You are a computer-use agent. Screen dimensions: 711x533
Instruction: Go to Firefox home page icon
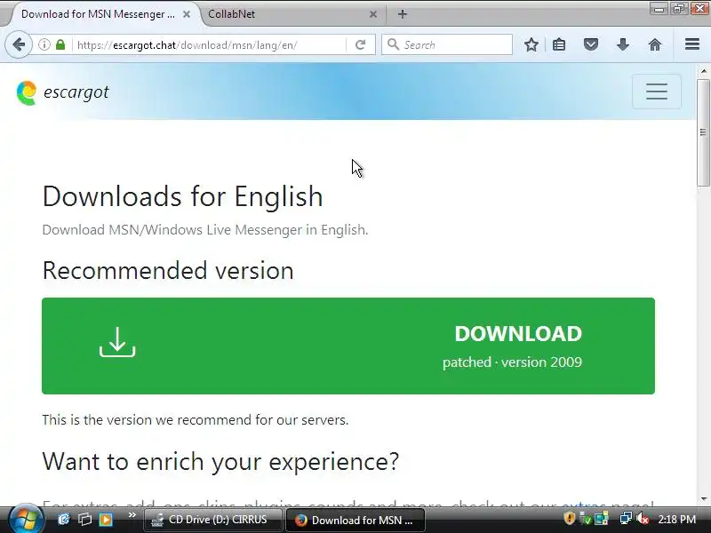655,45
